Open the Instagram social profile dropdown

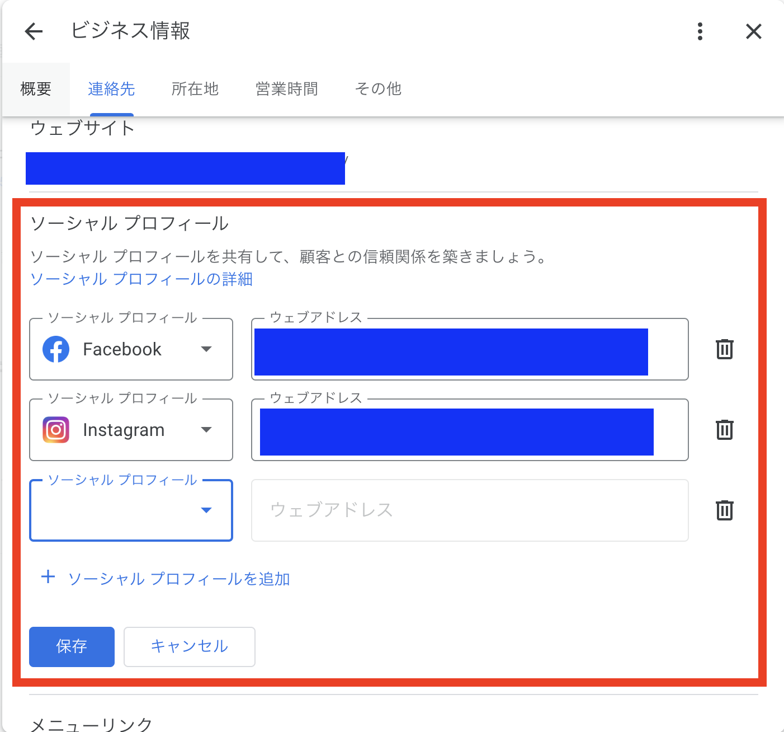[x=206, y=429]
